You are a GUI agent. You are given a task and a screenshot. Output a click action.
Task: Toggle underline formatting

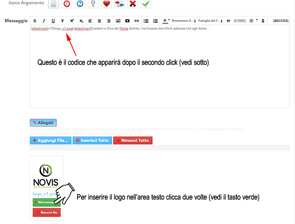point(53,21)
